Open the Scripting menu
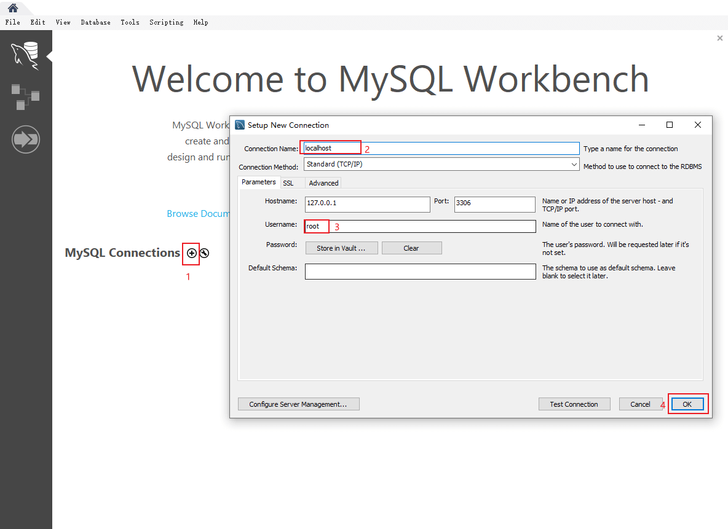This screenshot has width=728, height=529. click(166, 22)
